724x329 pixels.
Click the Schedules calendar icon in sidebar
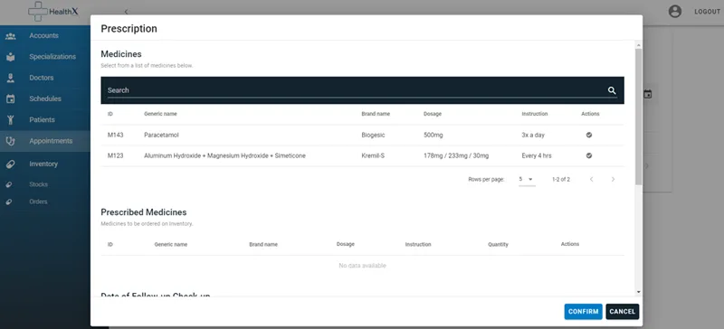(x=10, y=99)
